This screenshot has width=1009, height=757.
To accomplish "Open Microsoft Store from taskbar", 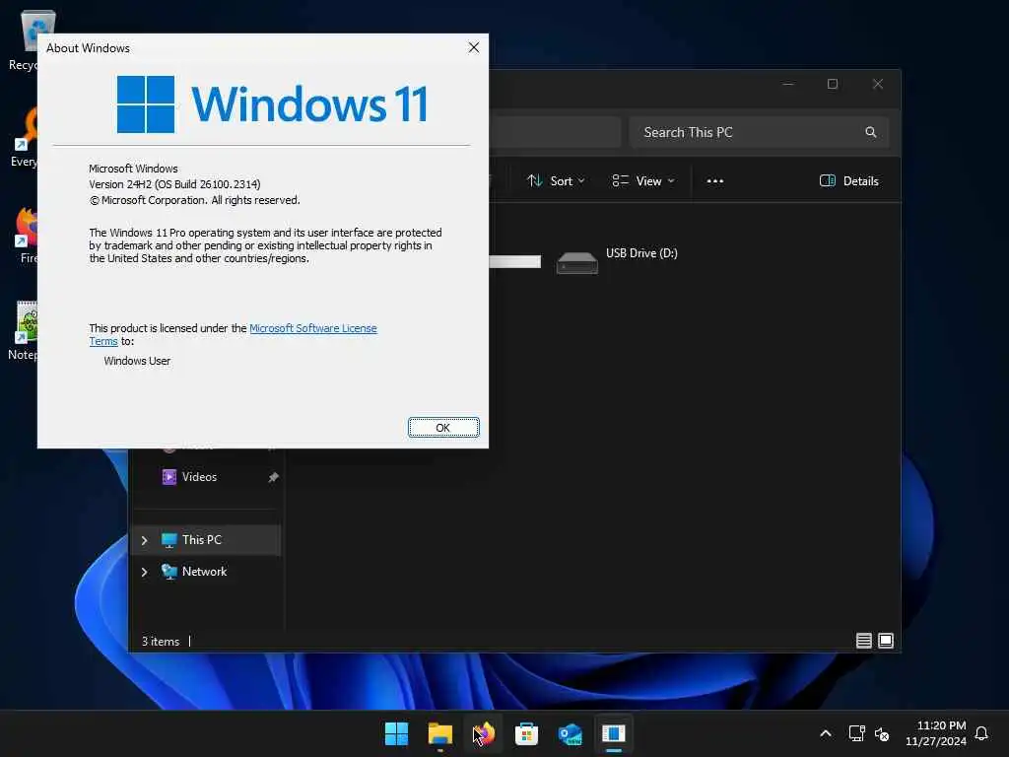I will tap(526, 733).
